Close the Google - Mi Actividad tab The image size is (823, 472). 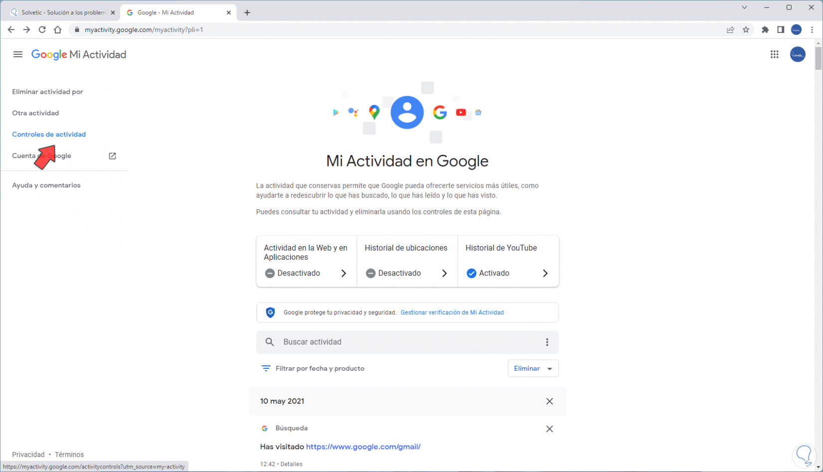click(x=229, y=12)
